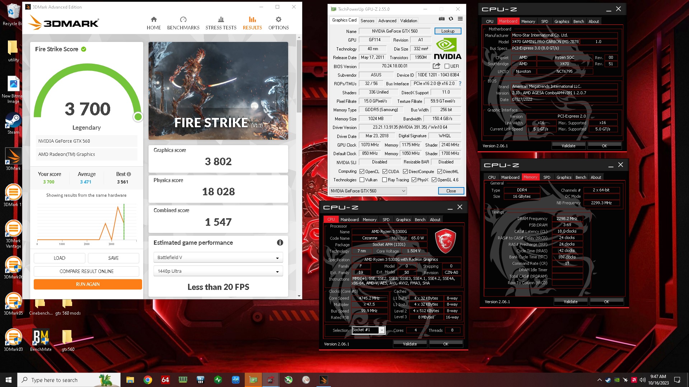Switch to the Advanced tab in GPU-Z
This screenshot has height=387, width=689.
tap(387, 21)
